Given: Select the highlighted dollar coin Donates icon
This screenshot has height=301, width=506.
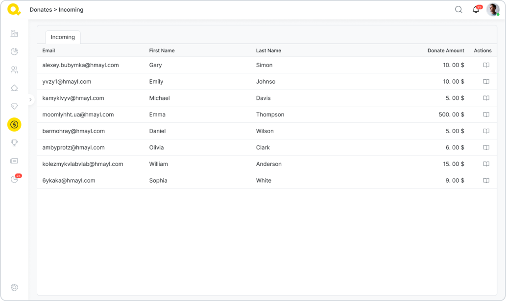Looking at the screenshot, I should pyautogui.click(x=14, y=125).
